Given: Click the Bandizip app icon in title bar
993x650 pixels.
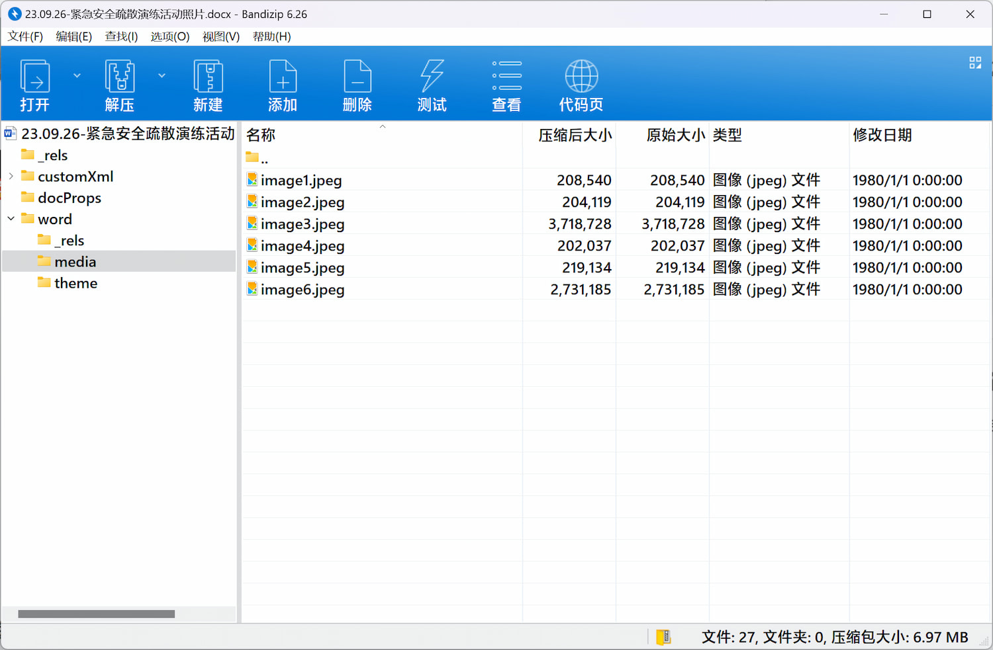Looking at the screenshot, I should click(x=14, y=14).
